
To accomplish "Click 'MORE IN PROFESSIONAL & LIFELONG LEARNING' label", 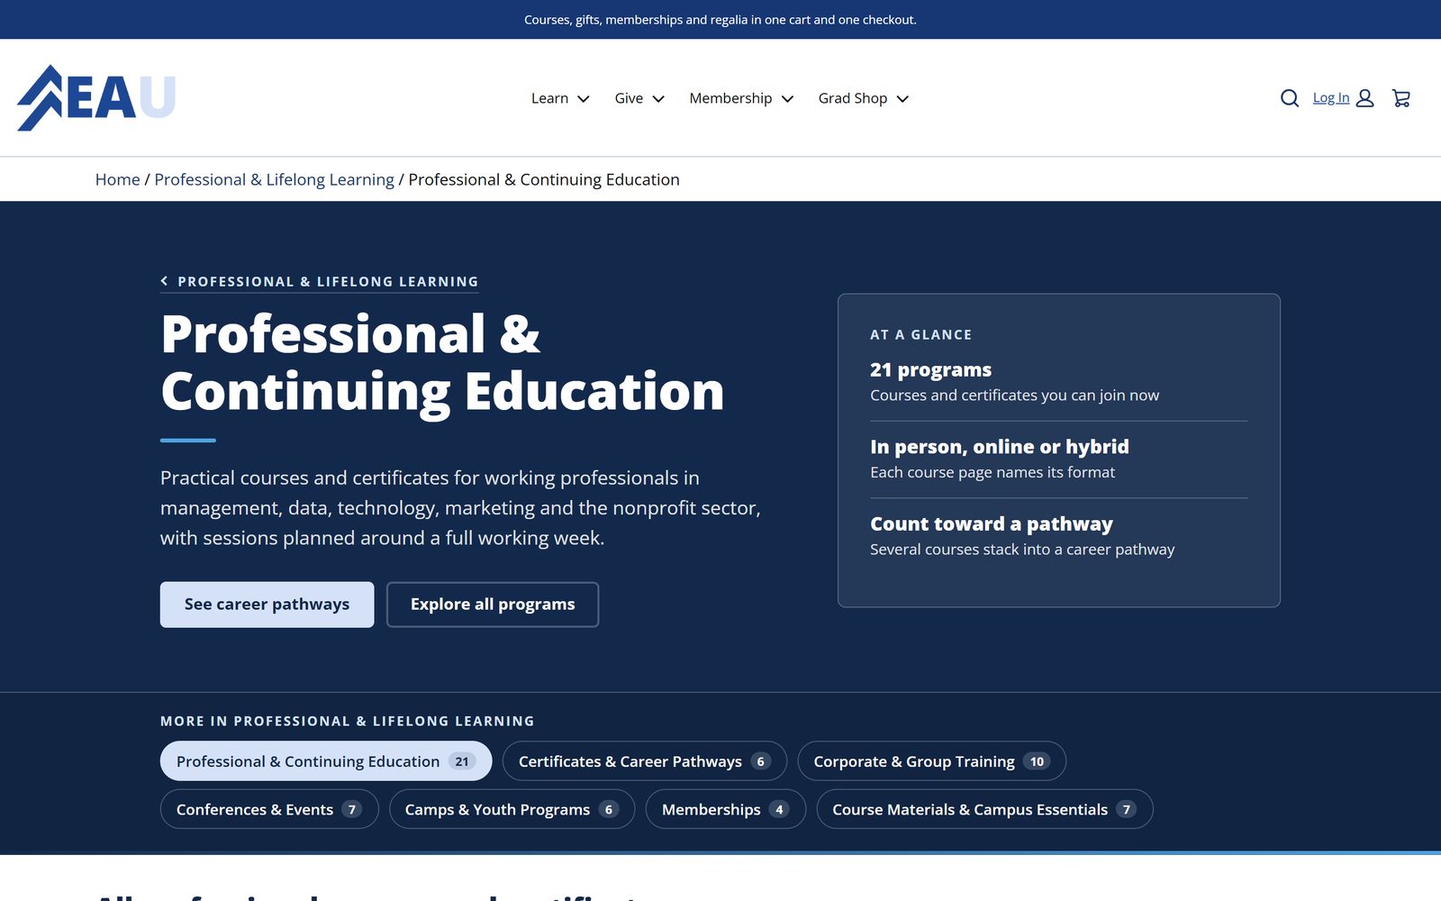I will coord(348,721).
